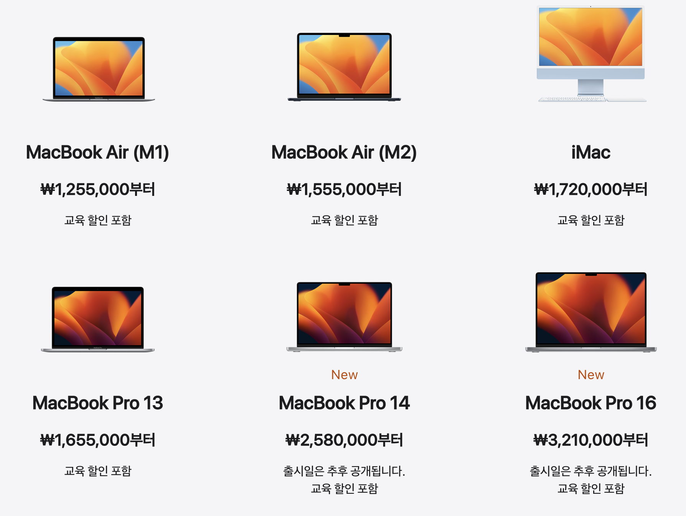Click the ₩3,210,000부터 price text
The width and height of the screenshot is (686, 516).
click(x=591, y=440)
